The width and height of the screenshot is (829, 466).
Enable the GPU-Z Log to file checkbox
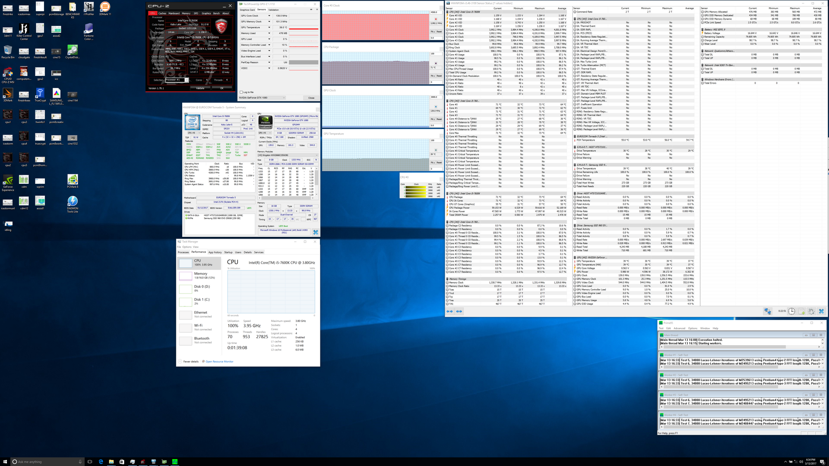(241, 92)
